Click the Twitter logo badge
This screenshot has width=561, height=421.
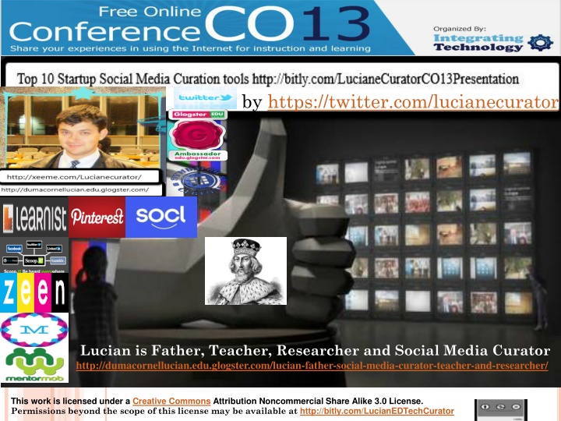coord(205,97)
